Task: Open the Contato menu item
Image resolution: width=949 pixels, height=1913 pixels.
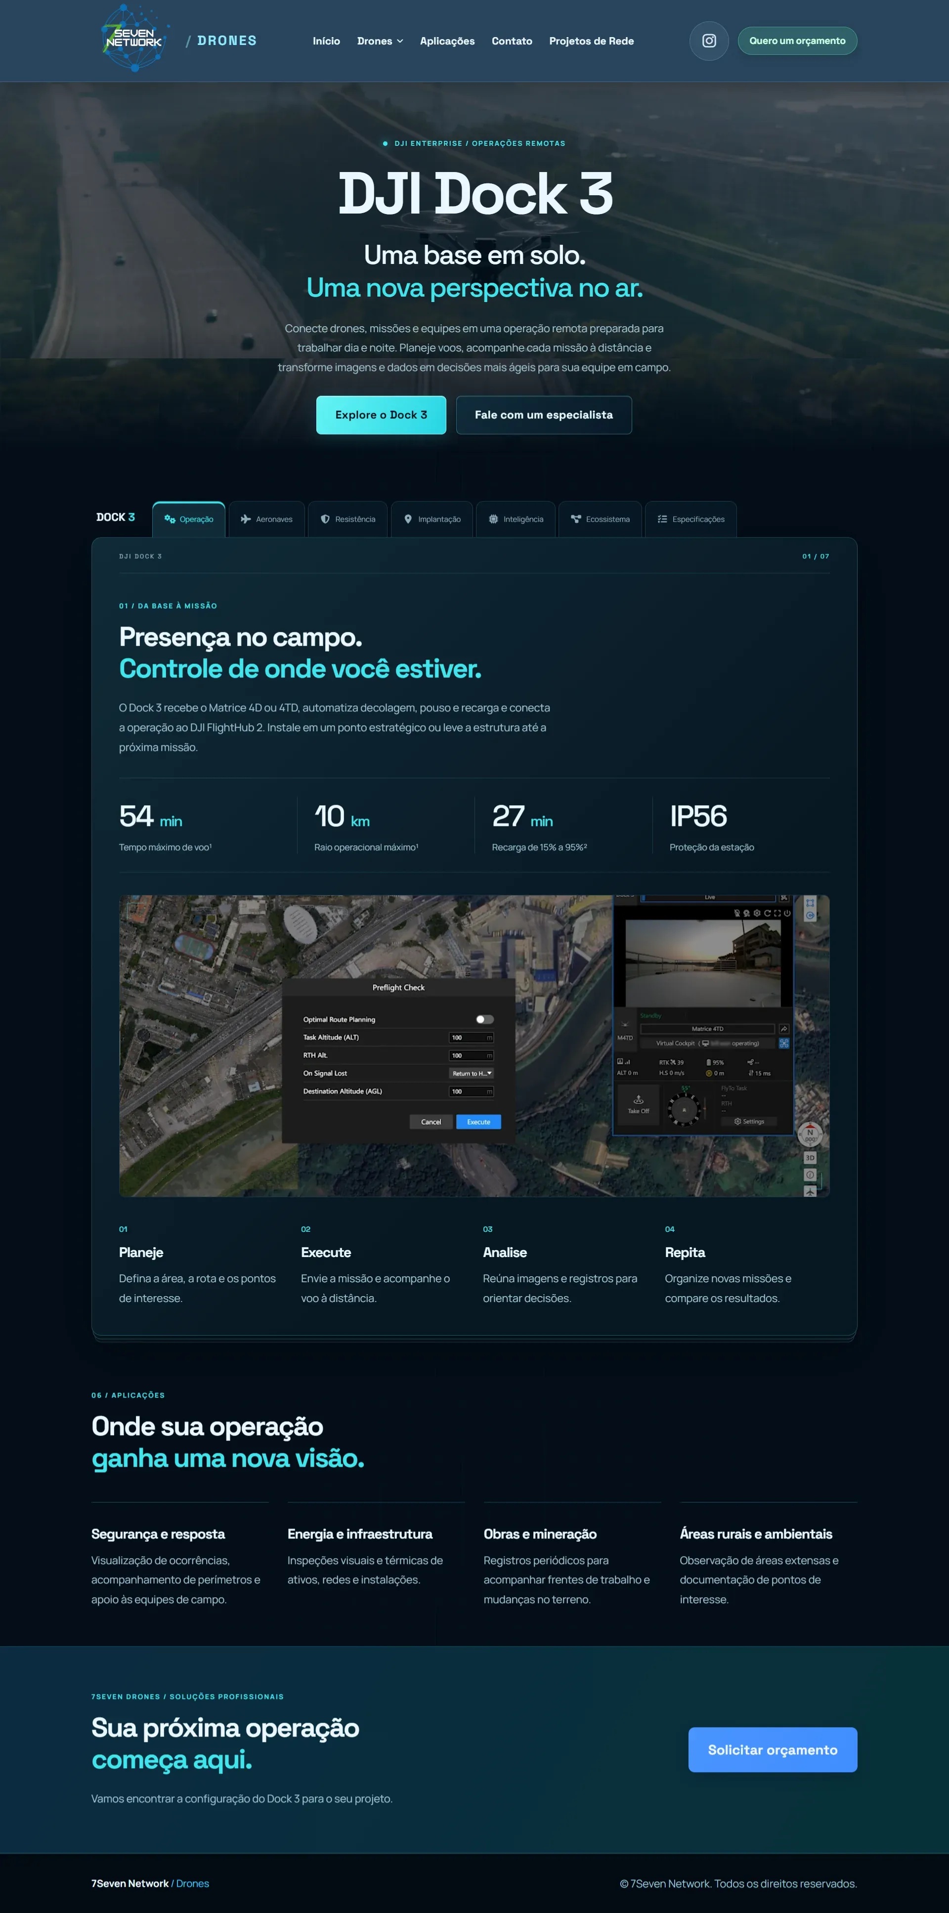Action: (x=512, y=41)
